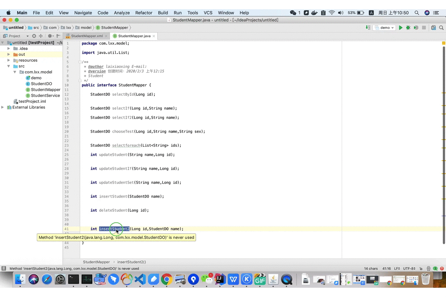This screenshot has width=446, height=297.
Task: Expand the resources folder
Action: click(9, 61)
